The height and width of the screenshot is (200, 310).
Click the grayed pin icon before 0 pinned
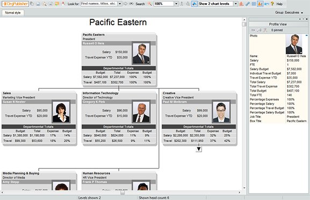pyautogui.click(x=265, y=30)
